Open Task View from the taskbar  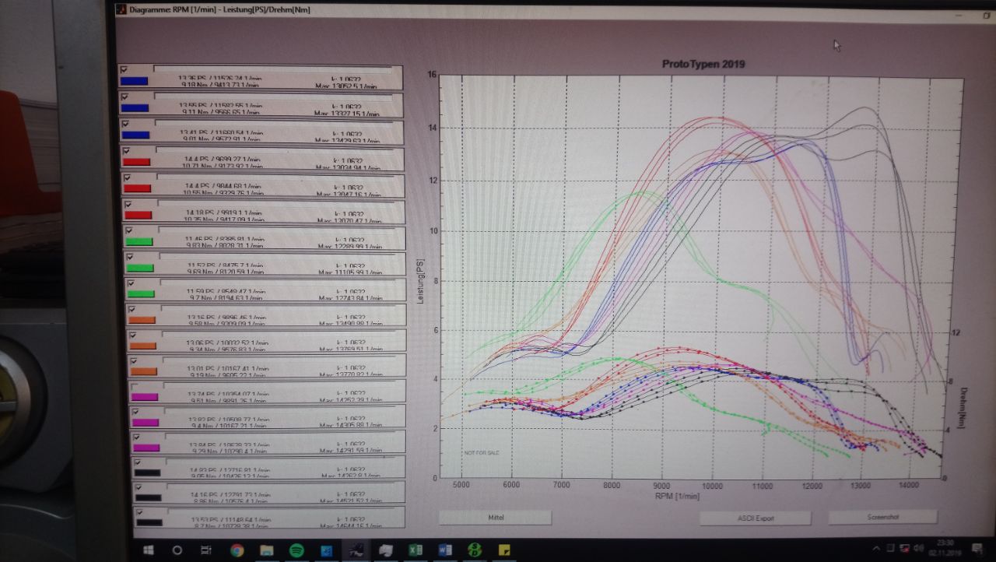(206, 550)
